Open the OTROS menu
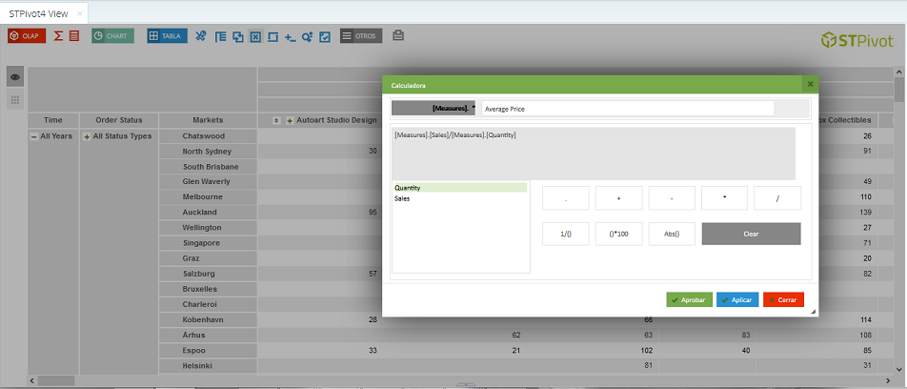 pyautogui.click(x=361, y=36)
